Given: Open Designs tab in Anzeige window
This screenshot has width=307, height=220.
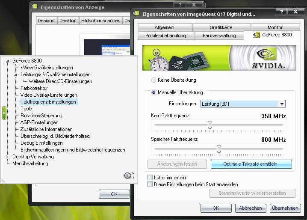Looking at the screenshot, I should (46, 21).
